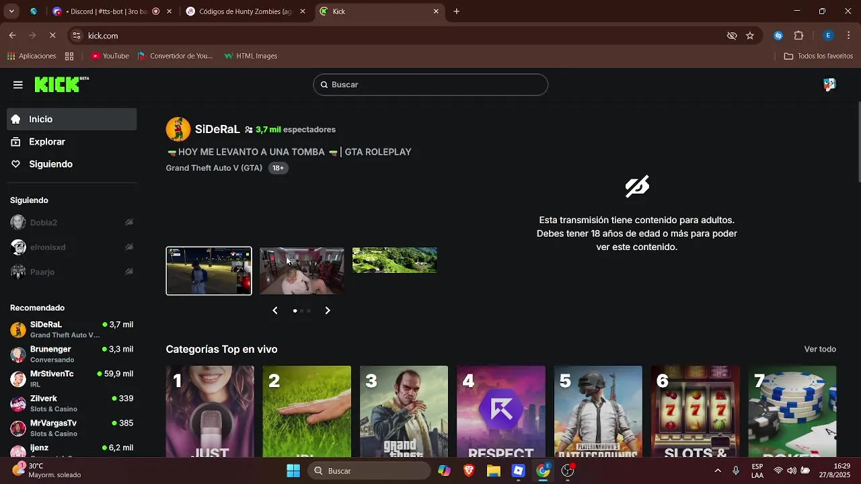Click the KICK beta logo
Screen dimensions: 861x484
point(61,84)
